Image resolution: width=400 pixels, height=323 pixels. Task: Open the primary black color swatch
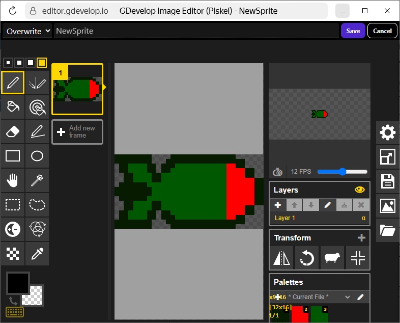click(x=18, y=283)
